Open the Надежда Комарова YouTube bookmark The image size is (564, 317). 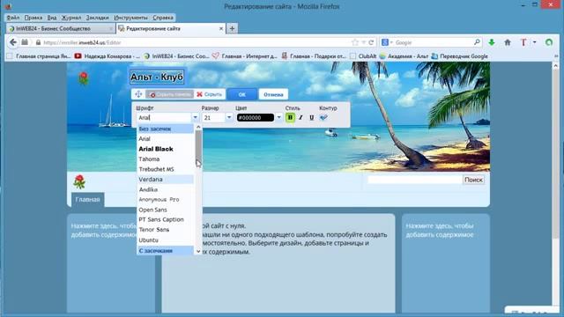[108, 56]
